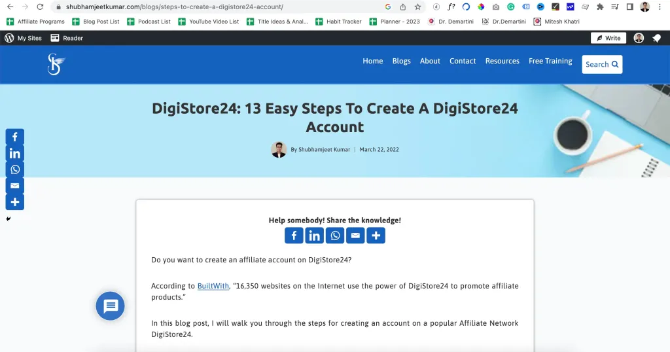This screenshot has height=352, width=670.
Task: Click the share page icon in address bar
Action: (x=403, y=7)
